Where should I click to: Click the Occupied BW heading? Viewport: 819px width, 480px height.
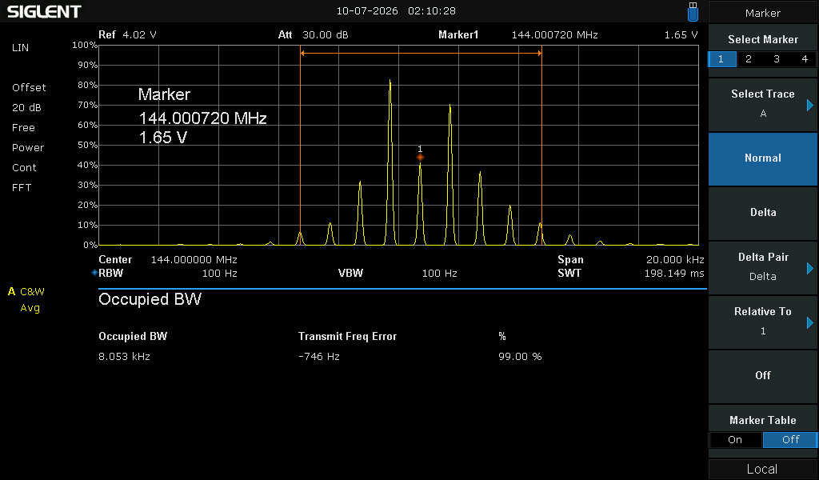click(x=150, y=299)
